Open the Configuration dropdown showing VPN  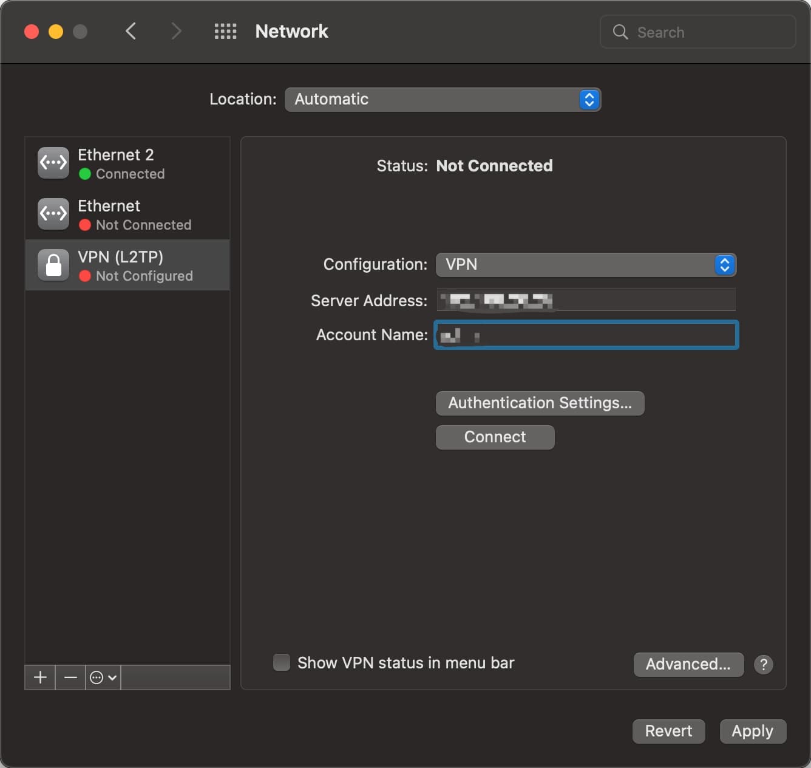click(585, 265)
